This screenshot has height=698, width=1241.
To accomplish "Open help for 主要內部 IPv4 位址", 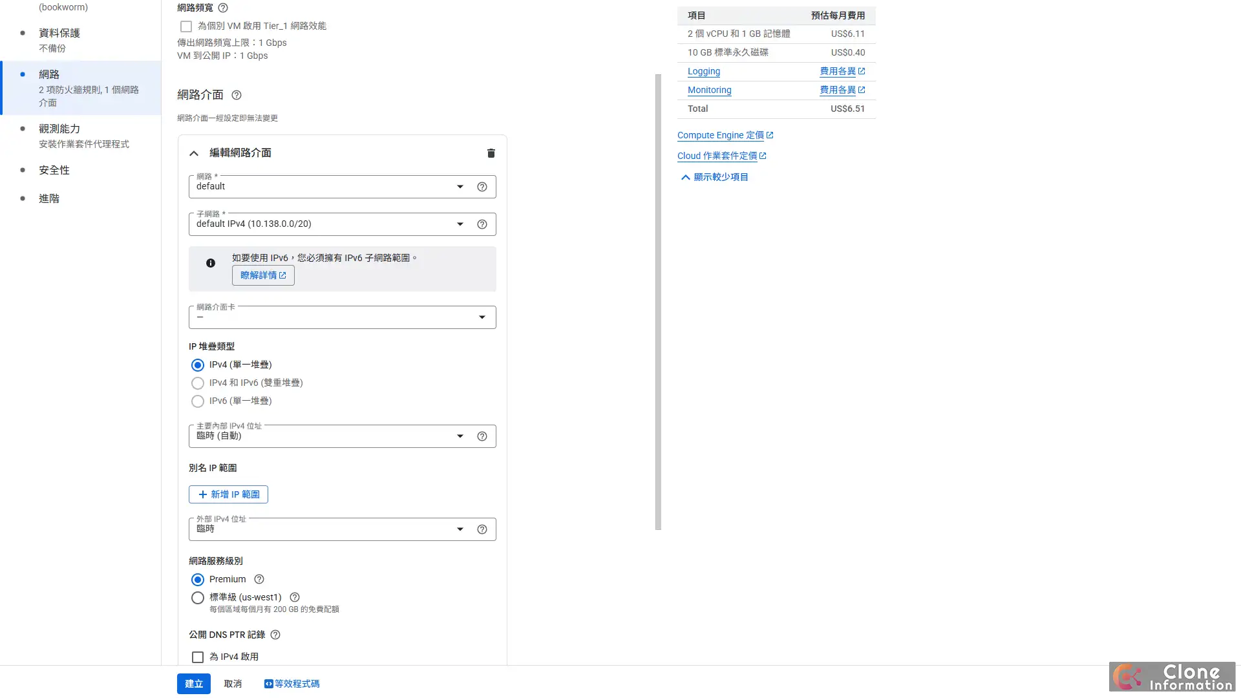I will [482, 436].
